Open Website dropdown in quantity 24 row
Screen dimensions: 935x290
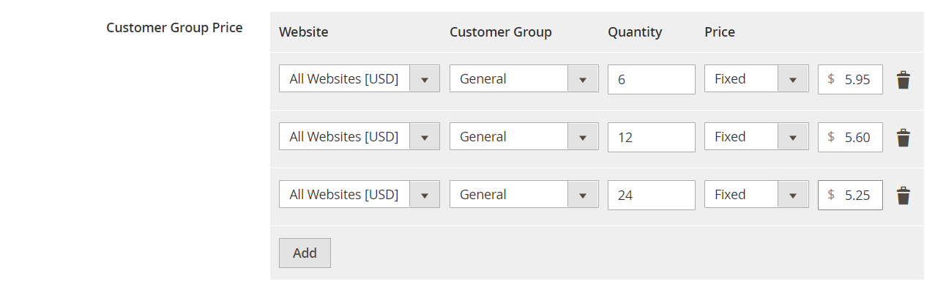click(360, 195)
